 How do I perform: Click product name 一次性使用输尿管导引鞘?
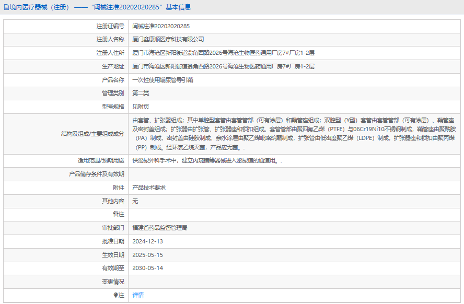click(x=163, y=80)
